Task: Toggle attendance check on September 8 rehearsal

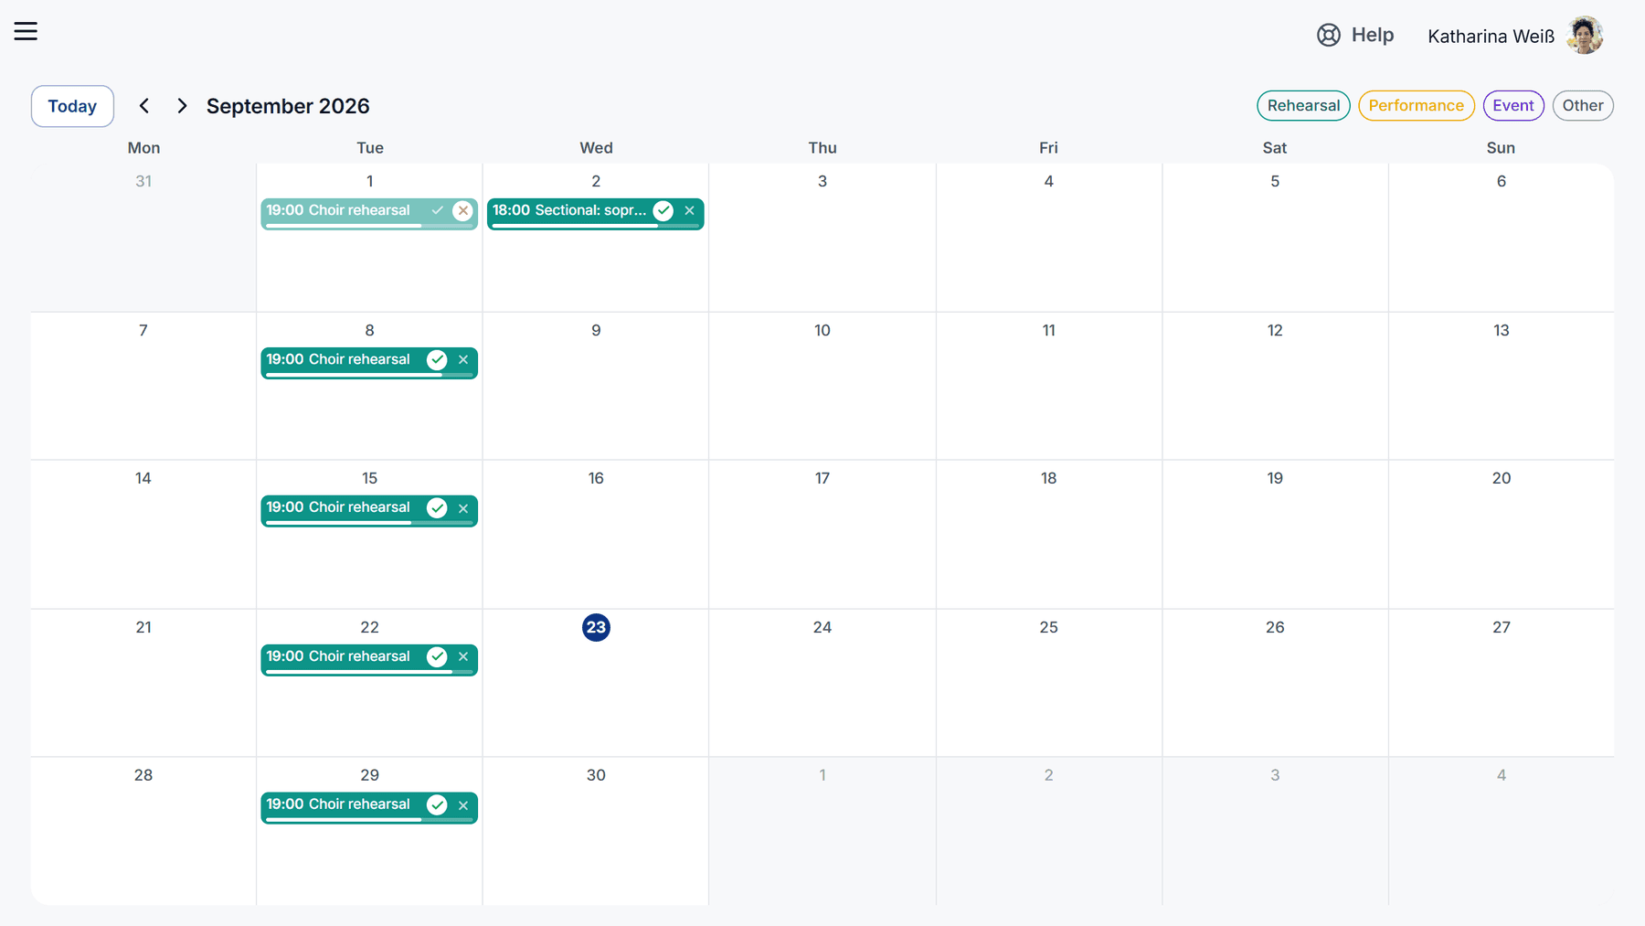Action: (x=438, y=360)
